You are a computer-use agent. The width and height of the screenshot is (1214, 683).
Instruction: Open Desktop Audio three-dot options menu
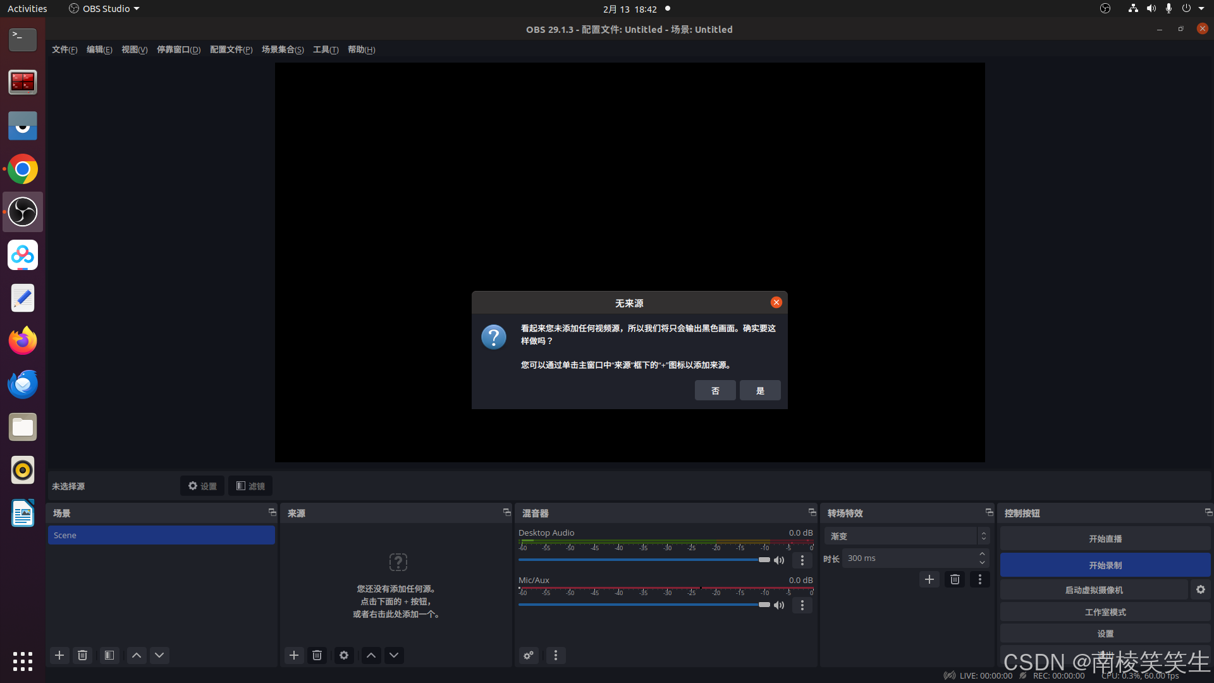click(802, 560)
